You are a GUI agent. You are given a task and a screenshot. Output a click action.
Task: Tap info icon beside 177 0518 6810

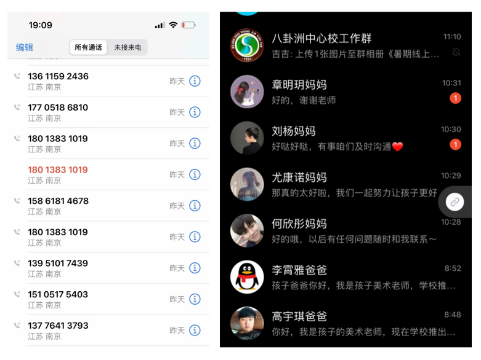195,112
